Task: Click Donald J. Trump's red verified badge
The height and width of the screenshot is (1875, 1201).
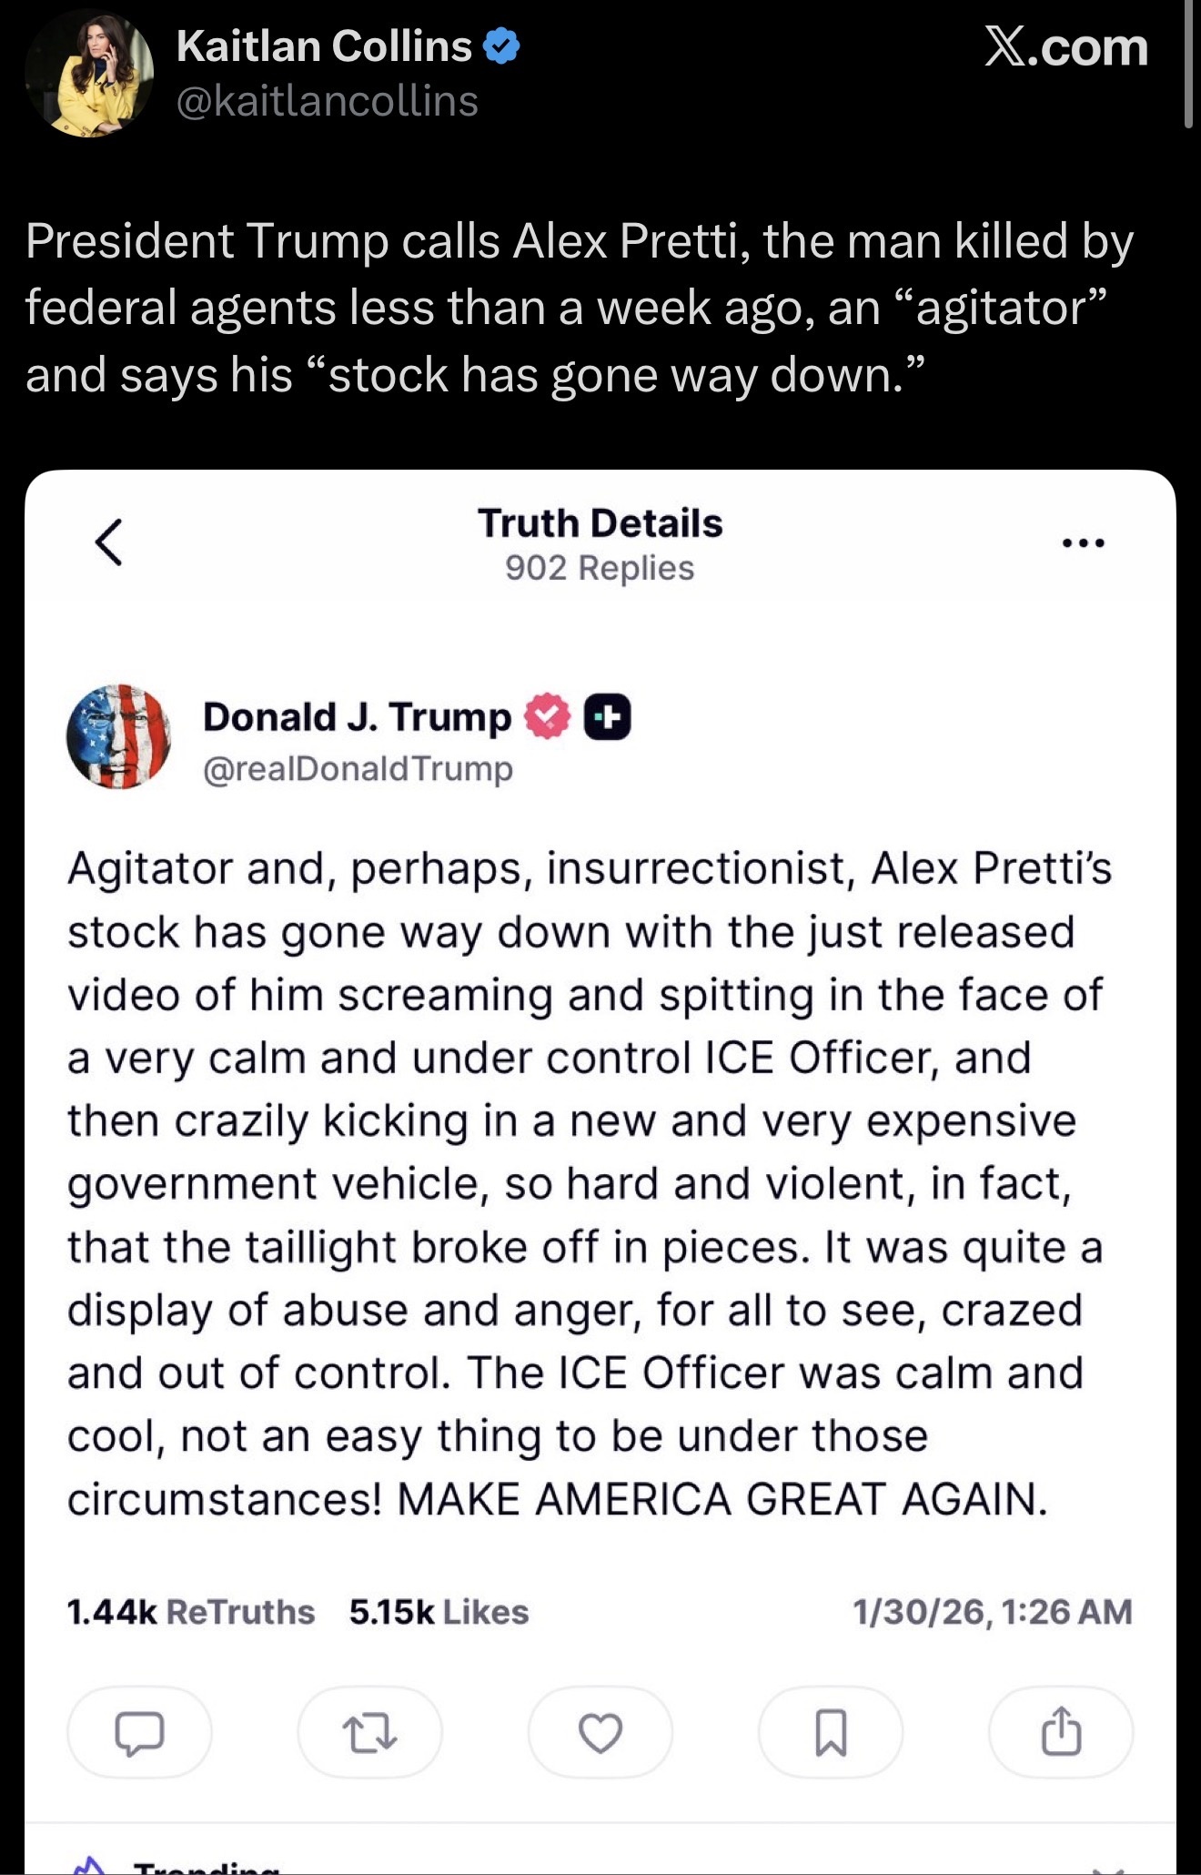Action: (x=546, y=716)
